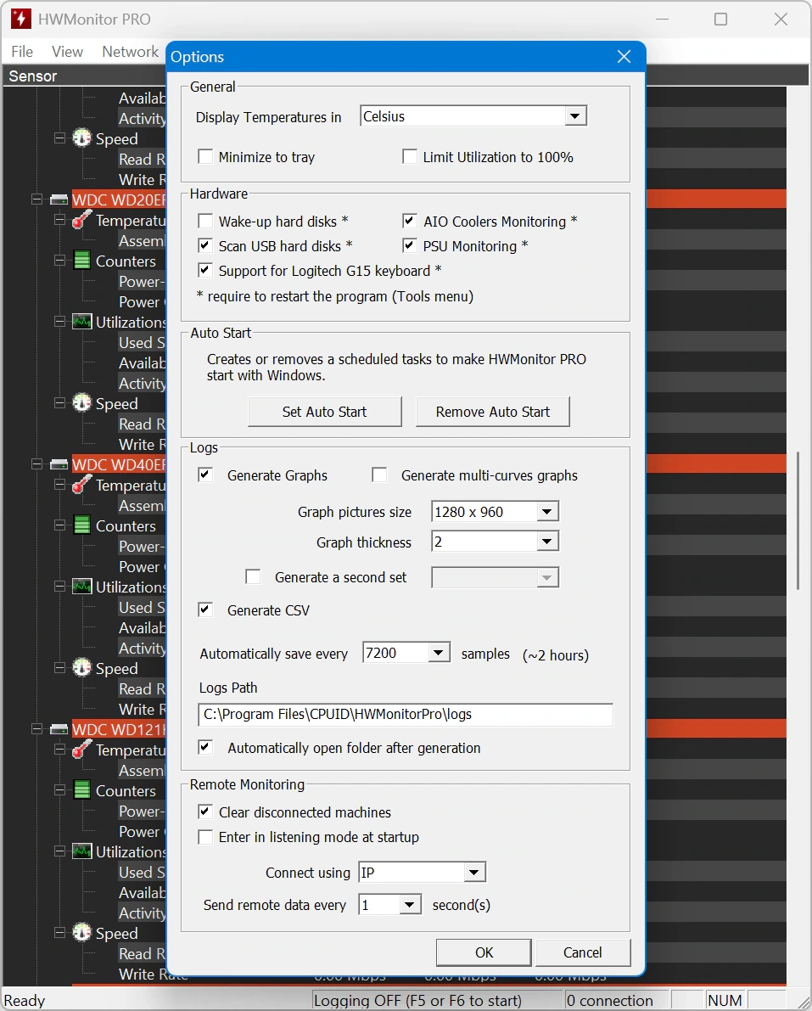Click the main window vertical scrollbar thumb

[x=798, y=521]
